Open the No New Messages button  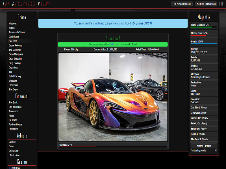(x=182, y=4)
